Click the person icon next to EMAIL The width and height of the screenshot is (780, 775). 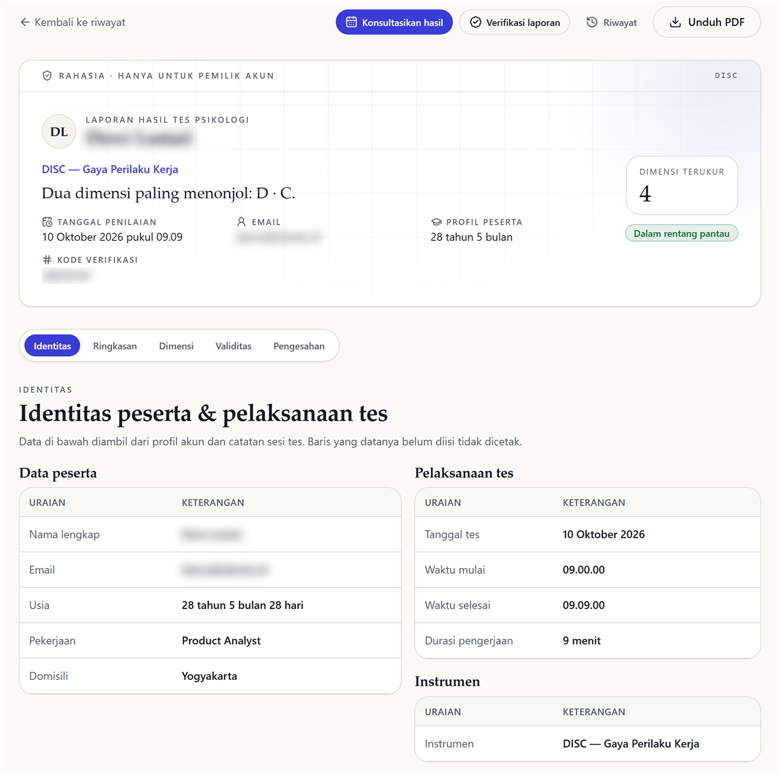(242, 222)
